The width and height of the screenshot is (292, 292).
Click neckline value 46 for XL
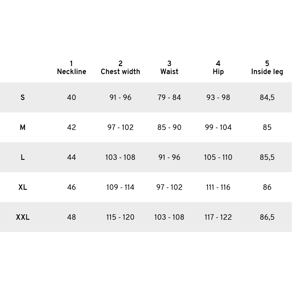pos(72,187)
